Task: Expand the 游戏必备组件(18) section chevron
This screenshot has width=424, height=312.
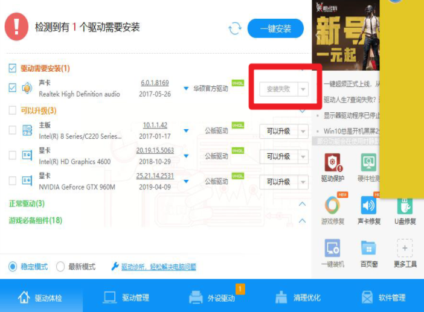Action: coord(303,221)
